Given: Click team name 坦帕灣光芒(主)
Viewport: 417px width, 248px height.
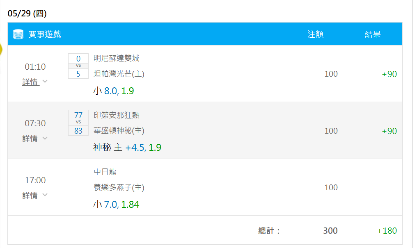Looking at the screenshot, I should coord(119,74).
